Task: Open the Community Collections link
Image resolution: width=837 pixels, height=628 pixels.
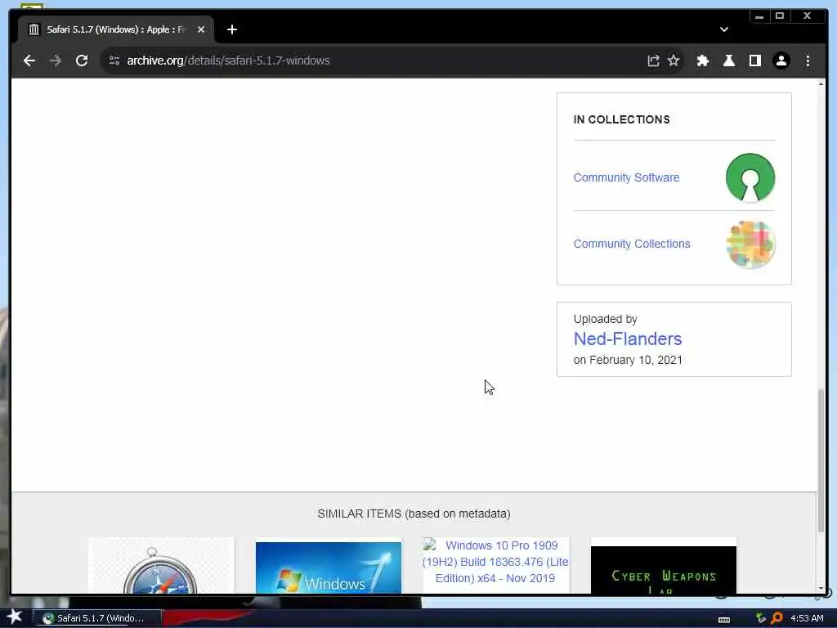Action: point(632,244)
